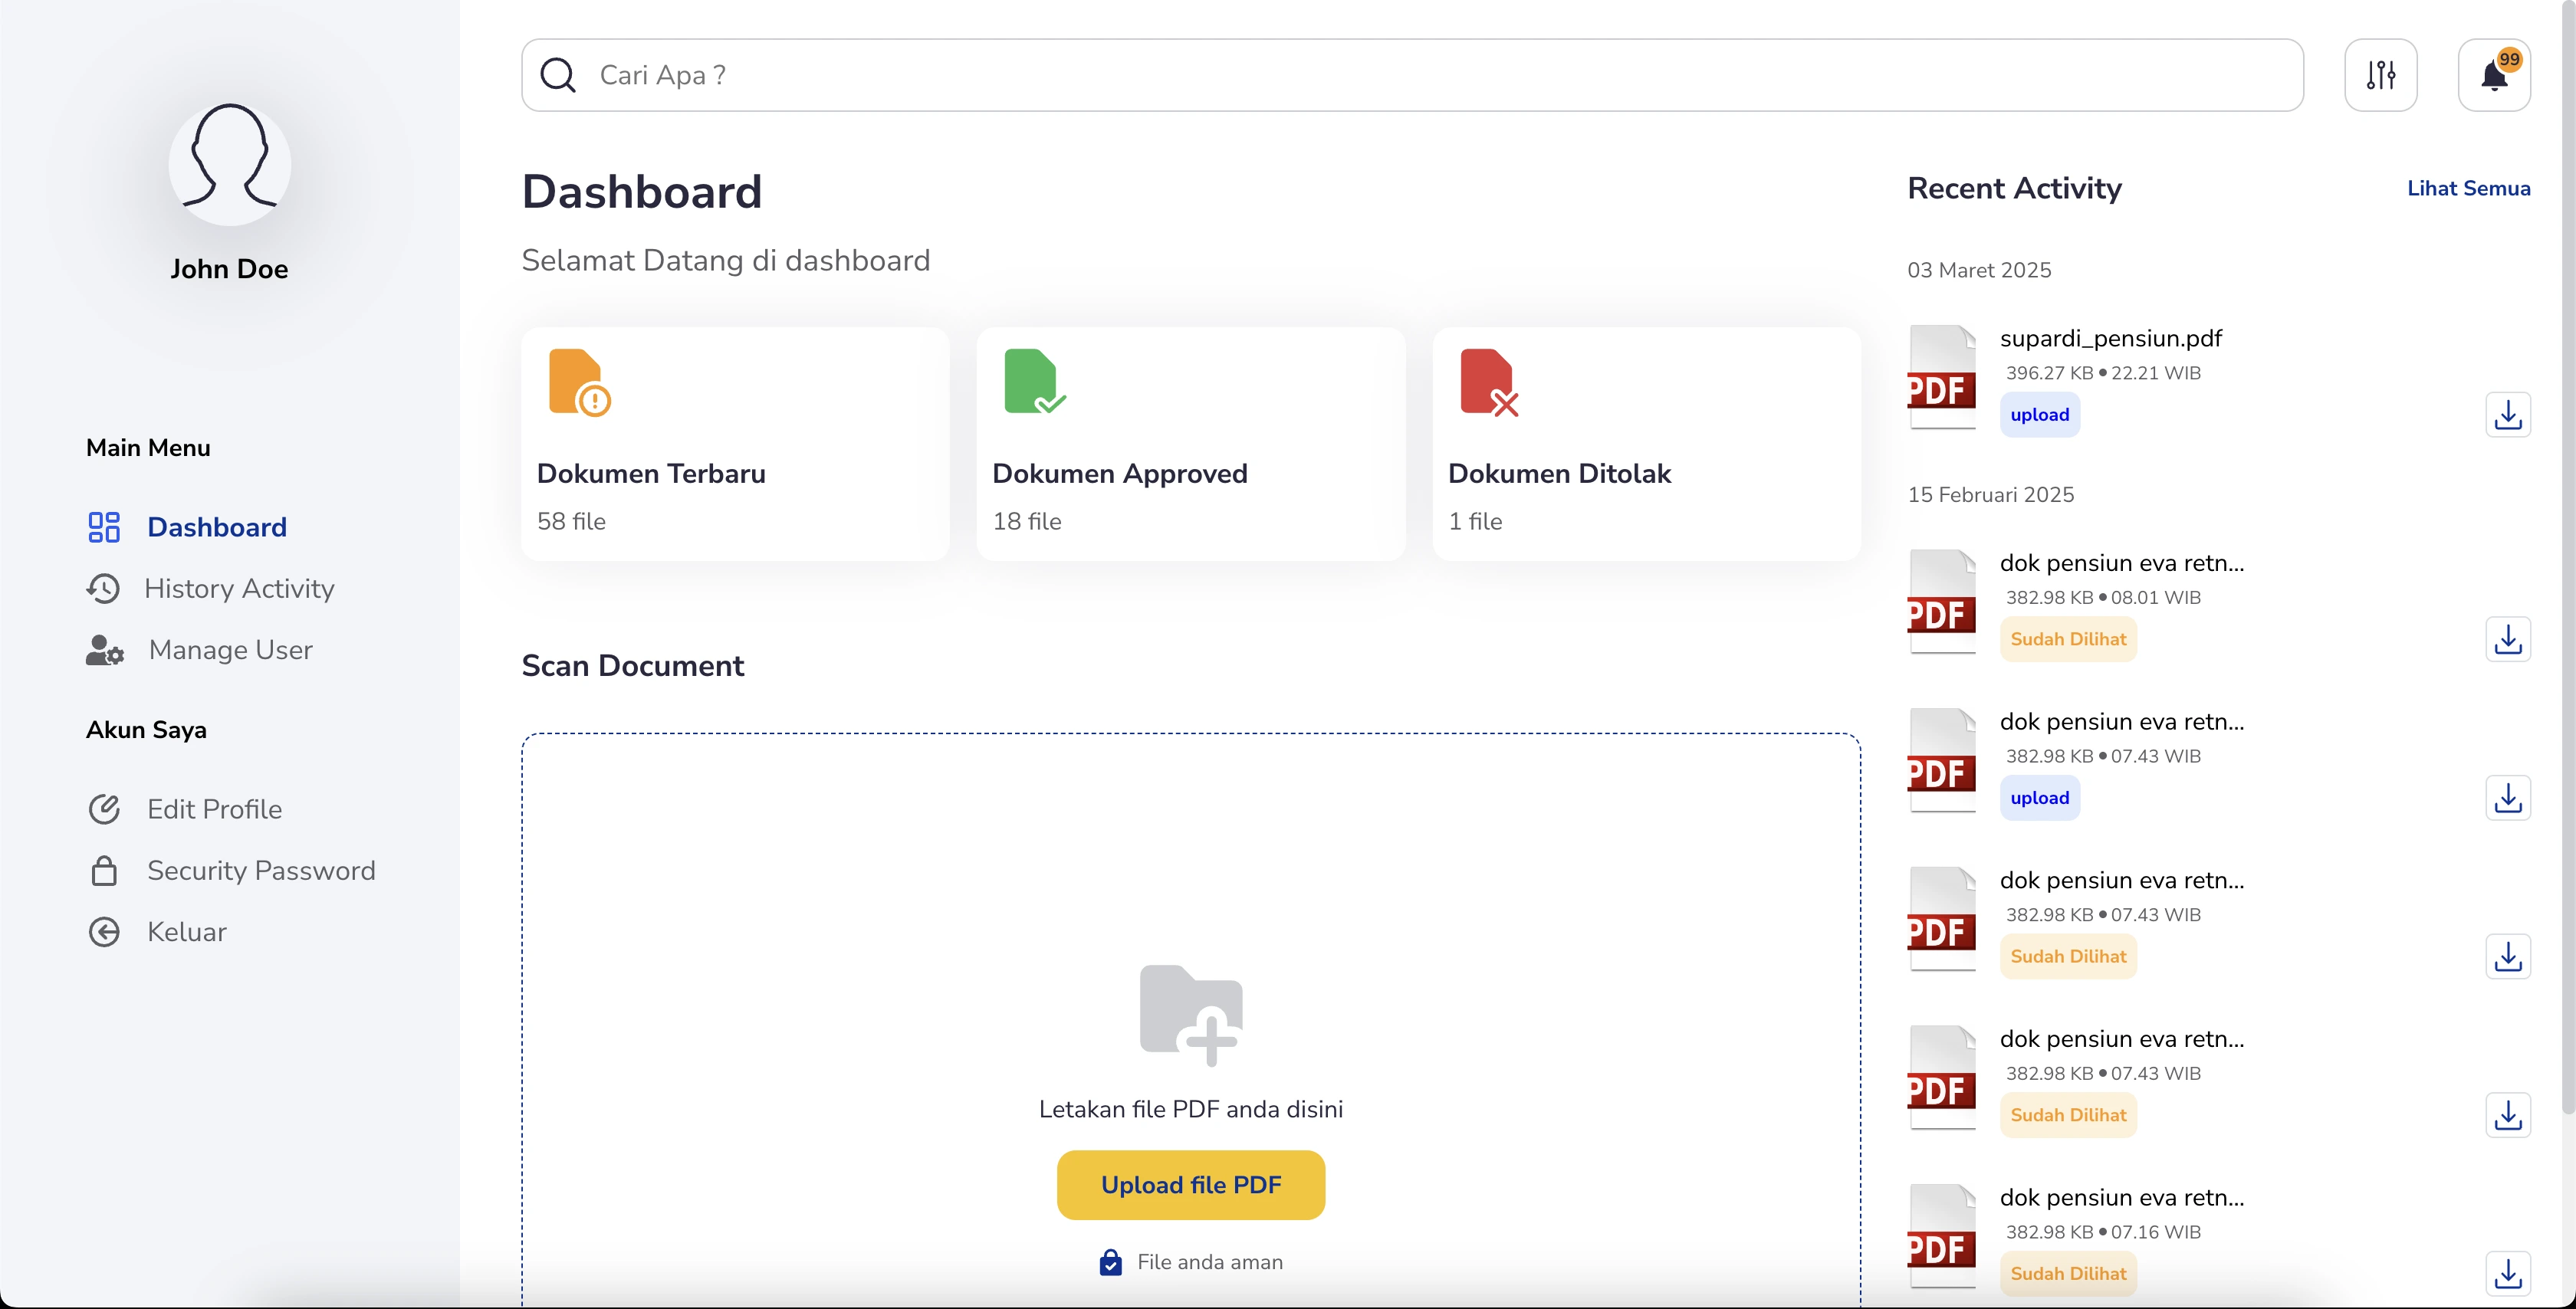Open Edit Profile page

coord(214,809)
